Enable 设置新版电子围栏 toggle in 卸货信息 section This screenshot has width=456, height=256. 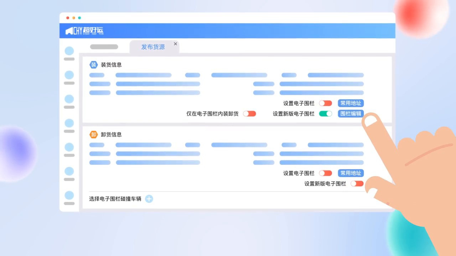coord(357,183)
